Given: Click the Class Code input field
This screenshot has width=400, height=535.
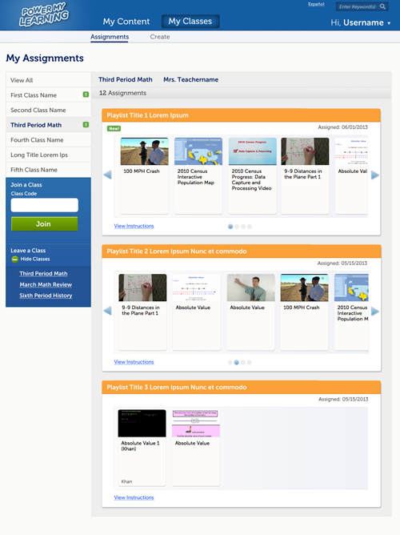Looking at the screenshot, I should click(45, 205).
